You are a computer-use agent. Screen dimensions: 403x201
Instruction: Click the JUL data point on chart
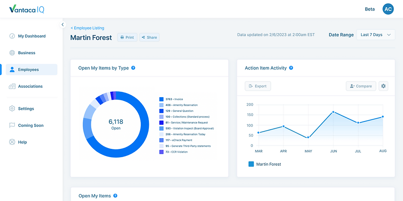point(358,123)
